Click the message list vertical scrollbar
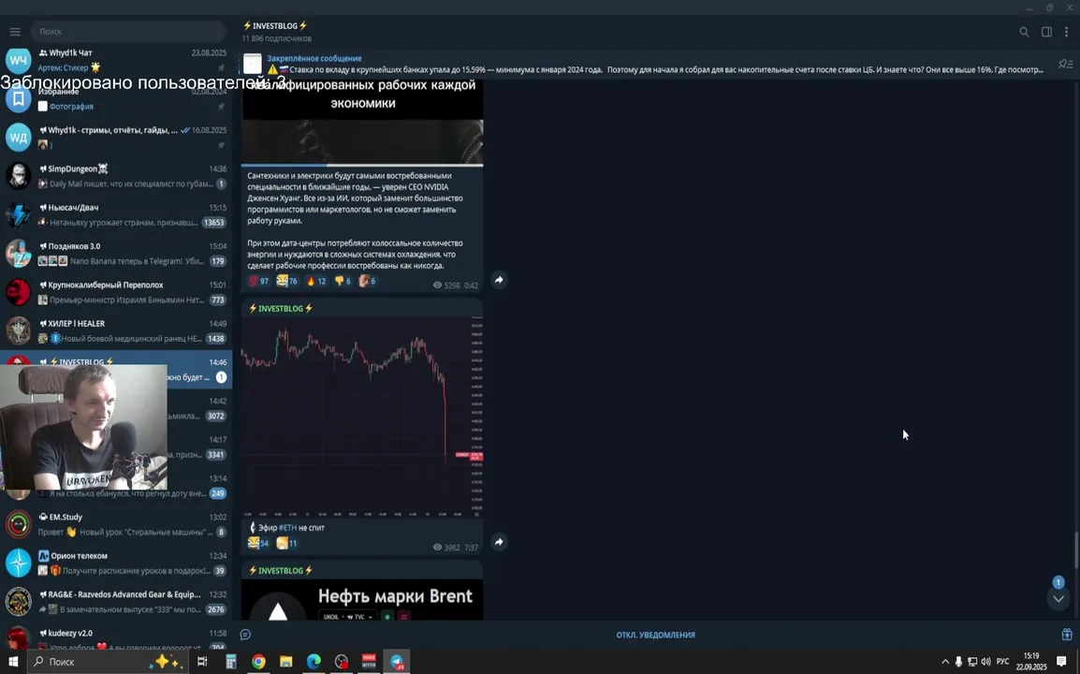This screenshot has width=1080, height=674. point(1076,549)
